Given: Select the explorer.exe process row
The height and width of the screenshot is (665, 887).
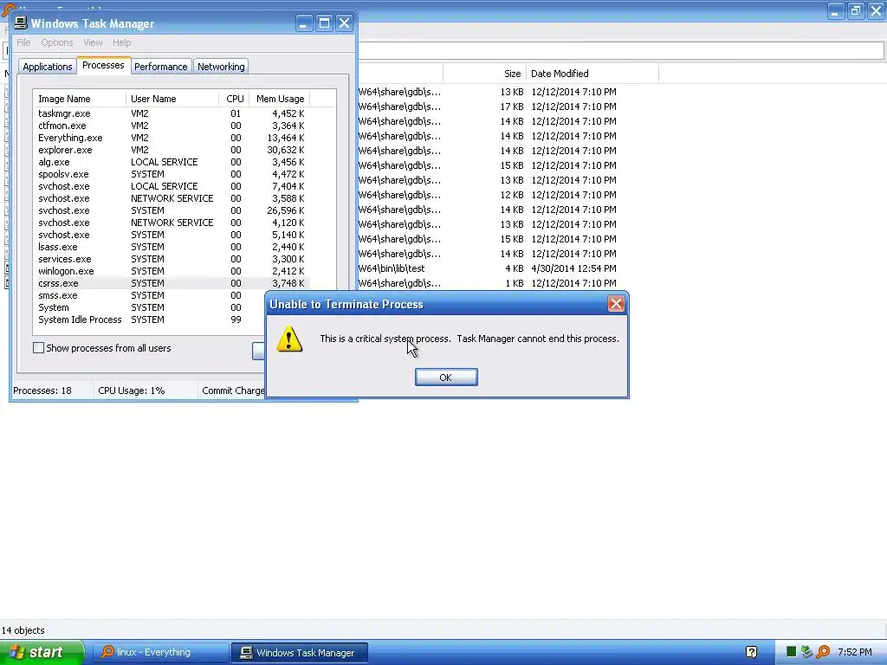Looking at the screenshot, I should pyautogui.click(x=172, y=150).
